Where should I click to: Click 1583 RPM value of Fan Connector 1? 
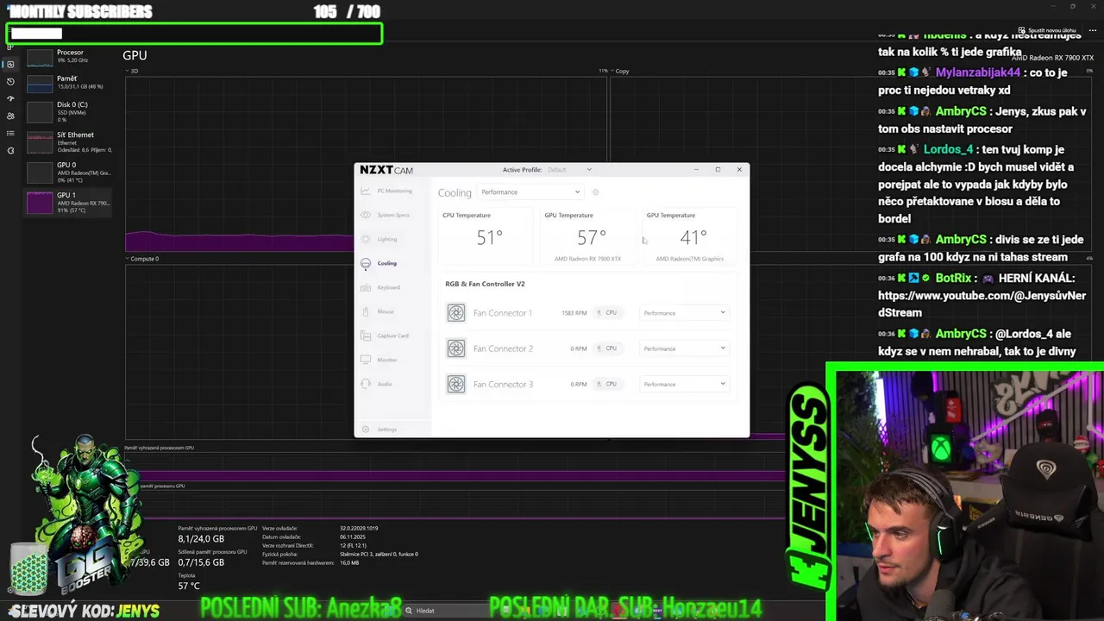point(574,313)
